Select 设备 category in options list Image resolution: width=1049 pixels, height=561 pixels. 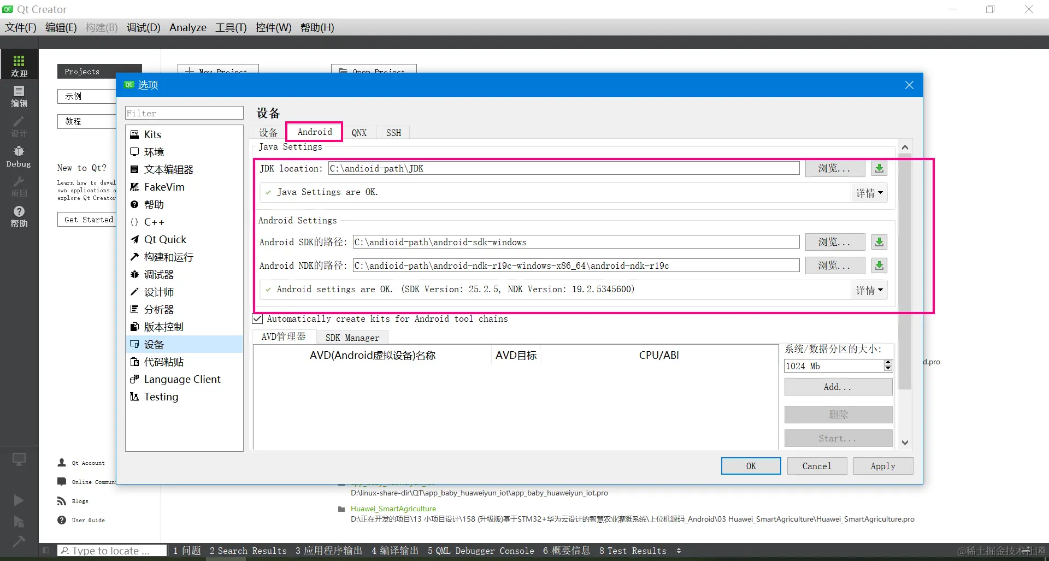184,344
